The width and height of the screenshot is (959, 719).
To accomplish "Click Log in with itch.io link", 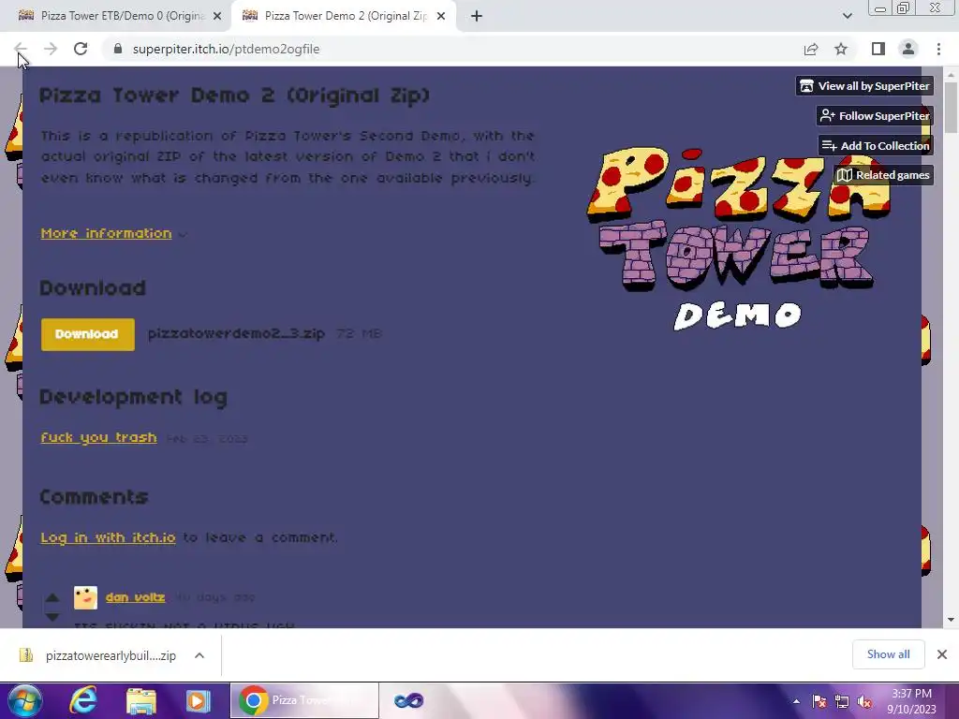I will [109, 537].
